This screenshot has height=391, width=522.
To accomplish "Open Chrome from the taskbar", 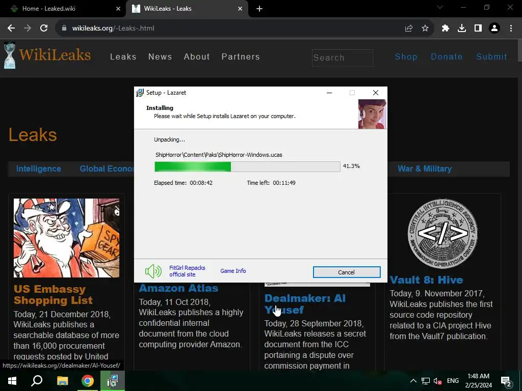I will click(88, 381).
